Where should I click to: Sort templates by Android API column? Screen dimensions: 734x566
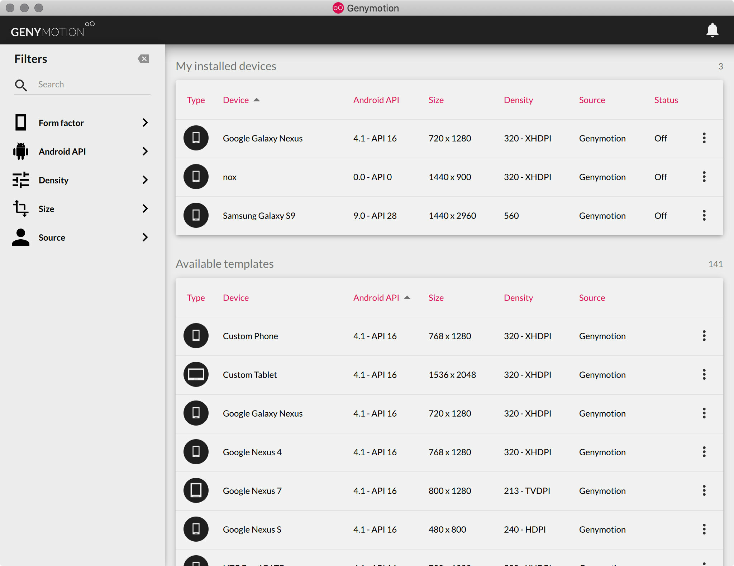click(376, 298)
